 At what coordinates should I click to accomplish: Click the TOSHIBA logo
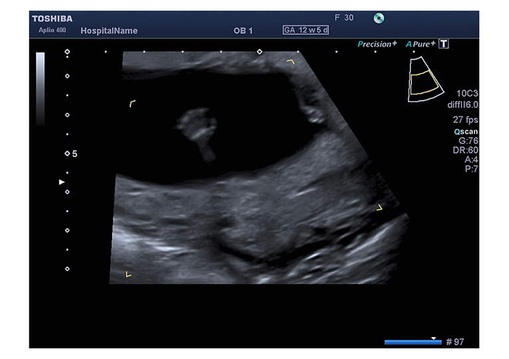click(x=52, y=19)
